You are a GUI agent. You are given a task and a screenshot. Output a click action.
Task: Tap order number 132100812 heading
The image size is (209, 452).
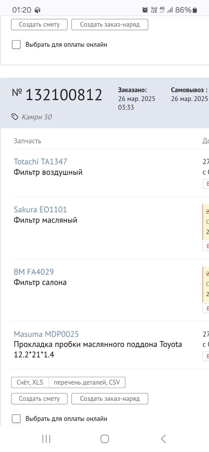(x=64, y=95)
